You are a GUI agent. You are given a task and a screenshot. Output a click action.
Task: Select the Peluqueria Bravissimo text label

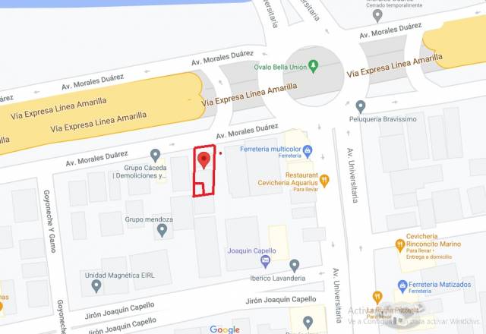point(383,119)
